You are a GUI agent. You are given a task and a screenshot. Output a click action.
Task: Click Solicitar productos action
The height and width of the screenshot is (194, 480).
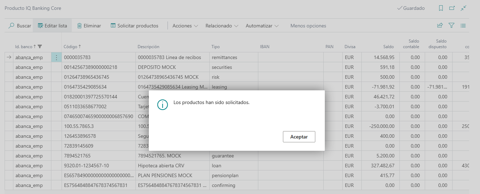tap(134, 26)
